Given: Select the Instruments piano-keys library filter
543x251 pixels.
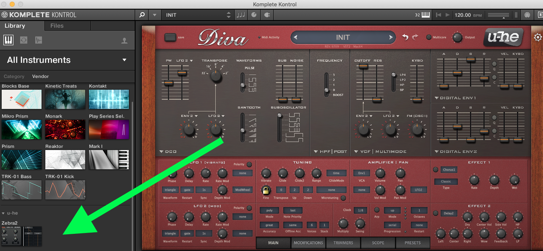Looking at the screenshot, I should [8, 40].
